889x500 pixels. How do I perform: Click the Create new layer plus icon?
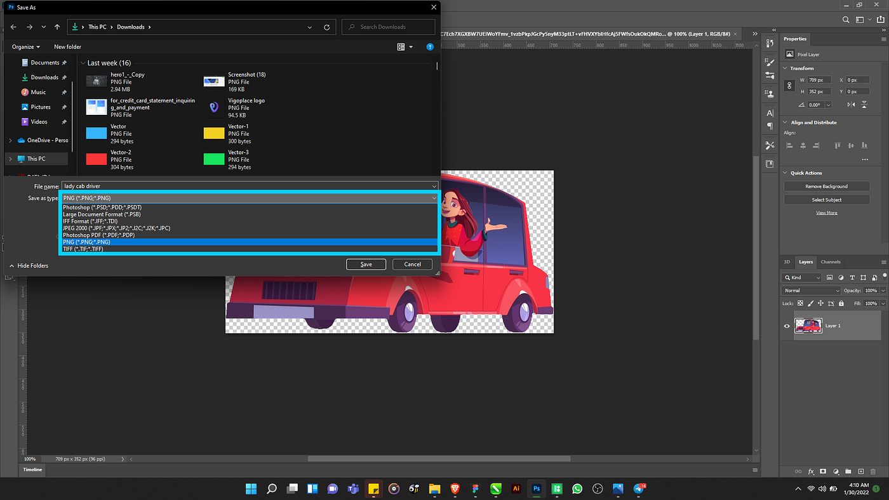click(x=861, y=471)
